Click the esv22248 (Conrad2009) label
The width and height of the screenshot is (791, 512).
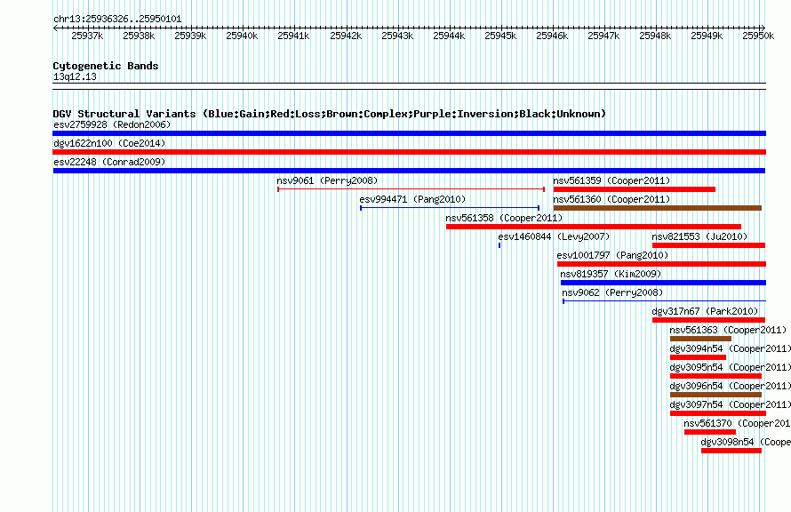tap(109, 162)
